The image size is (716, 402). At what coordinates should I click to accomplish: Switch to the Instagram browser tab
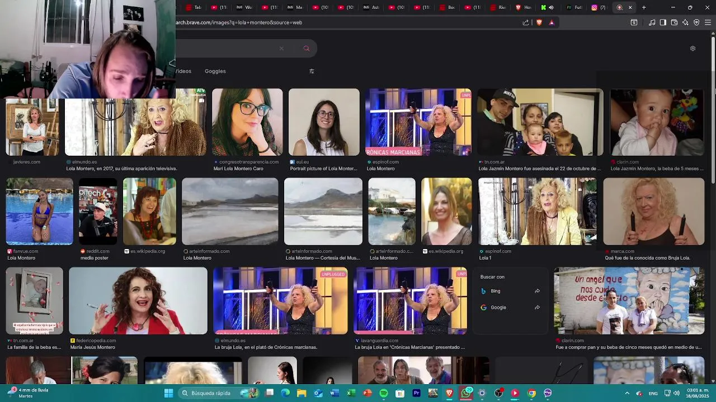[x=598, y=7]
